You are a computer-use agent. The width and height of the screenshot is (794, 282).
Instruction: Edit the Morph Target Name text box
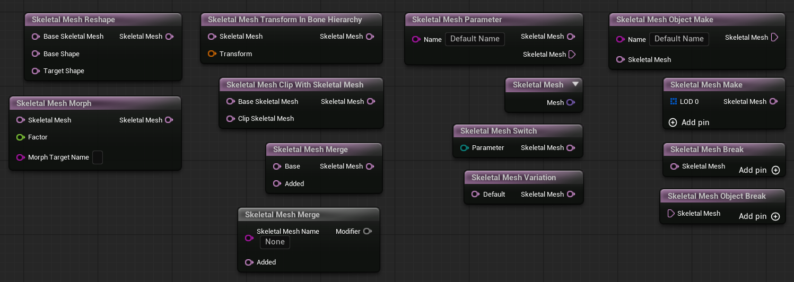tap(98, 157)
